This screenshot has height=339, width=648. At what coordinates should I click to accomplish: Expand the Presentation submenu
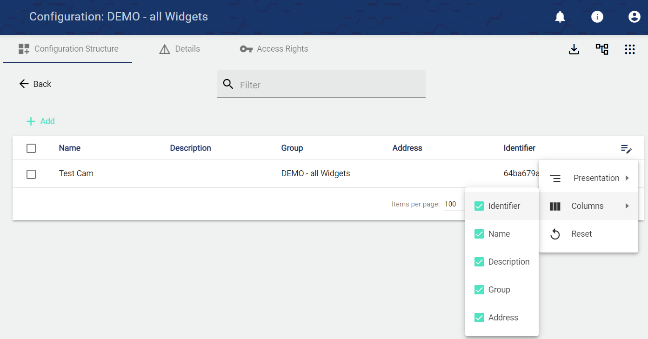pos(588,178)
